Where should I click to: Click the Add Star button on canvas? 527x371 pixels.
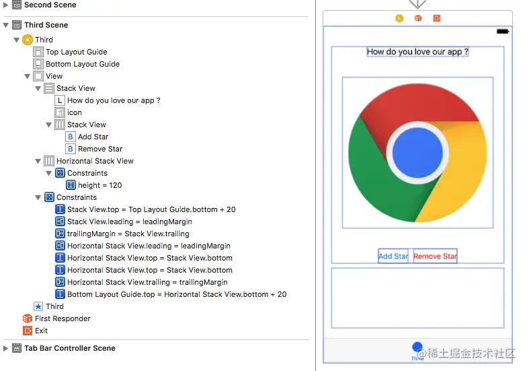(x=393, y=256)
